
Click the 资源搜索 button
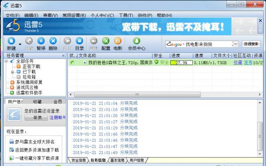[251, 44]
